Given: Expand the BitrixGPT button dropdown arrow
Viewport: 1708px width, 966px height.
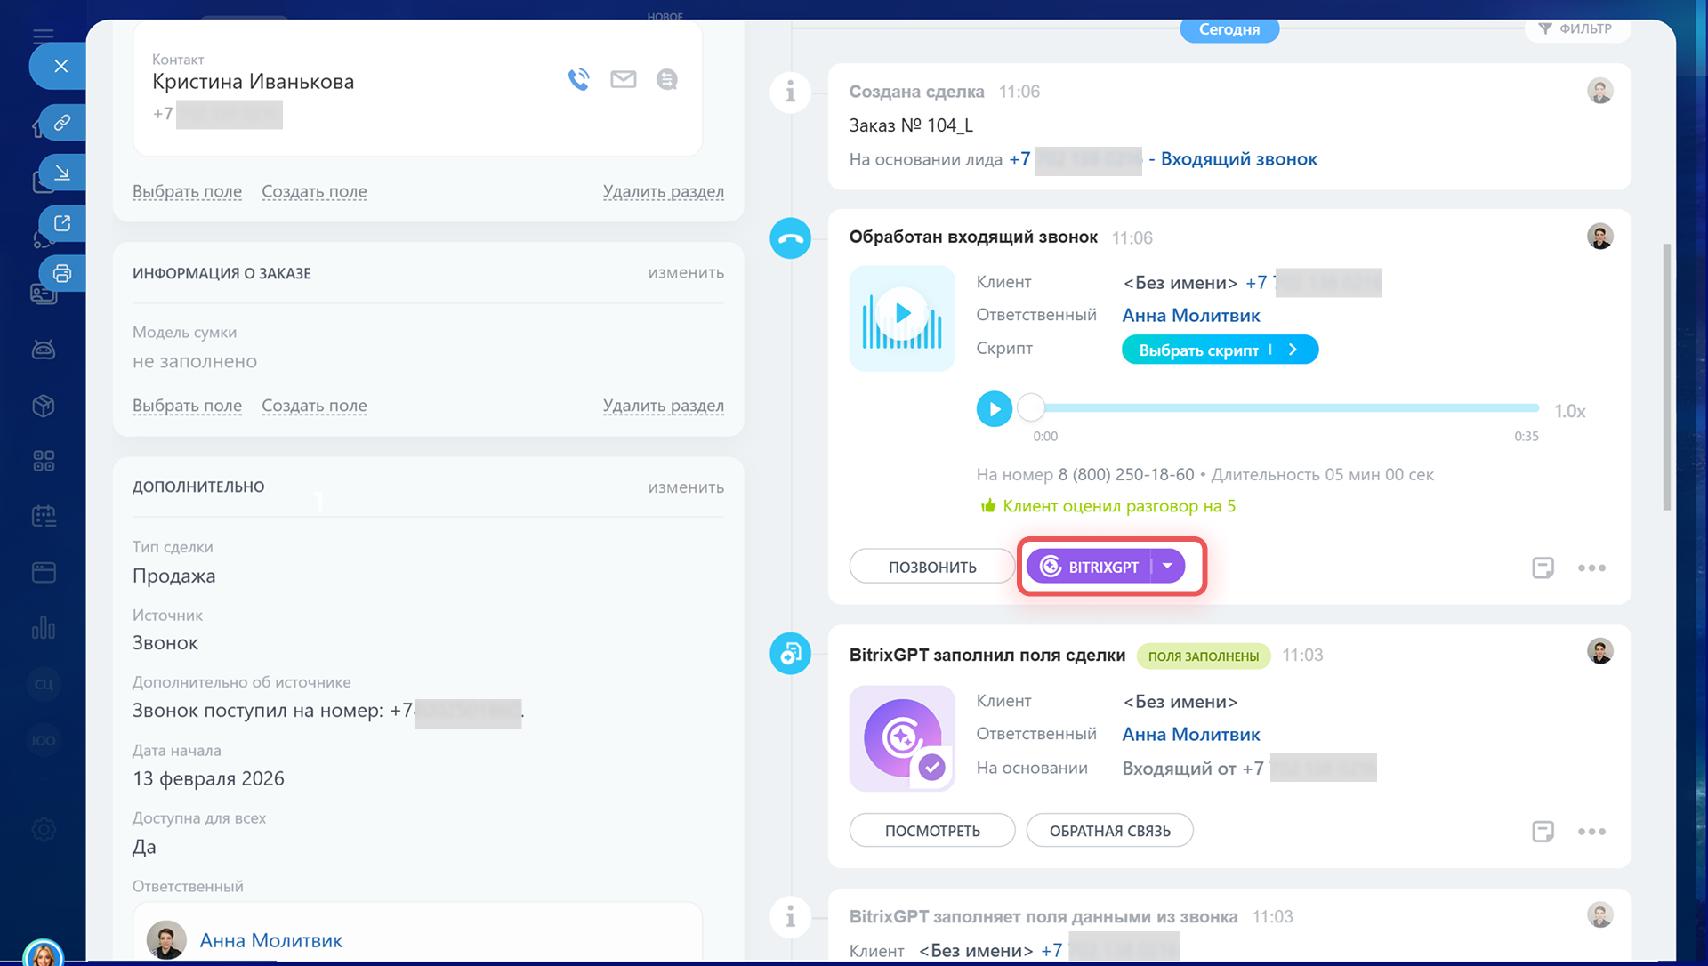Looking at the screenshot, I should (x=1167, y=567).
